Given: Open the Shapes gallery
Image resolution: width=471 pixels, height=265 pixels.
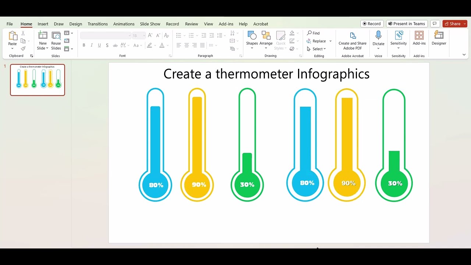Looking at the screenshot, I should coord(252,40).
